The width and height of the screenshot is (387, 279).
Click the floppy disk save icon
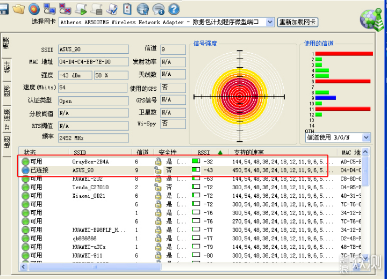pyautogui.click(x=3, y=9)
